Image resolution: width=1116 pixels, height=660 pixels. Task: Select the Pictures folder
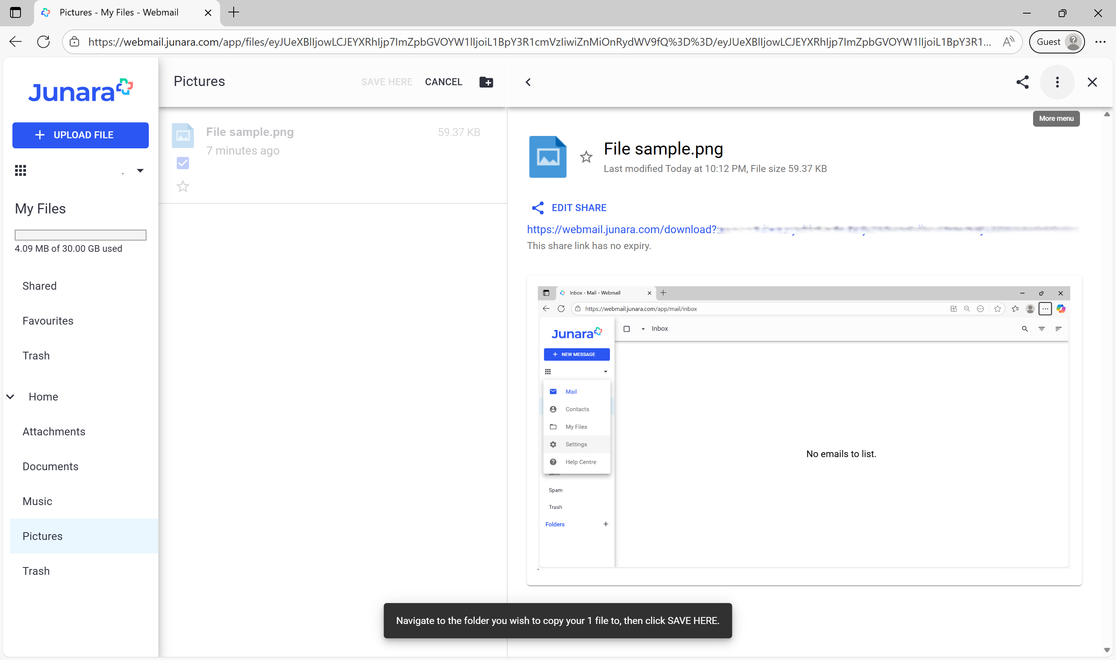click(x=84, y=536)
